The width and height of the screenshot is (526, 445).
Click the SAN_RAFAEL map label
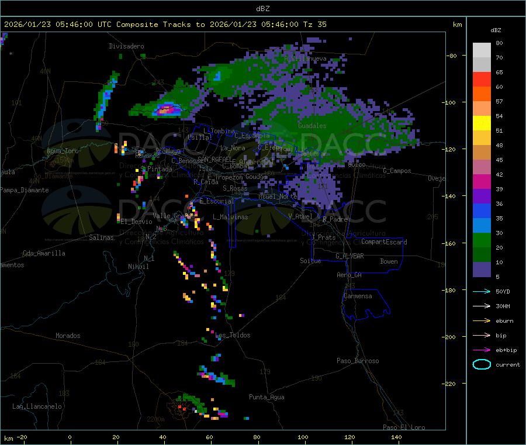214,159
